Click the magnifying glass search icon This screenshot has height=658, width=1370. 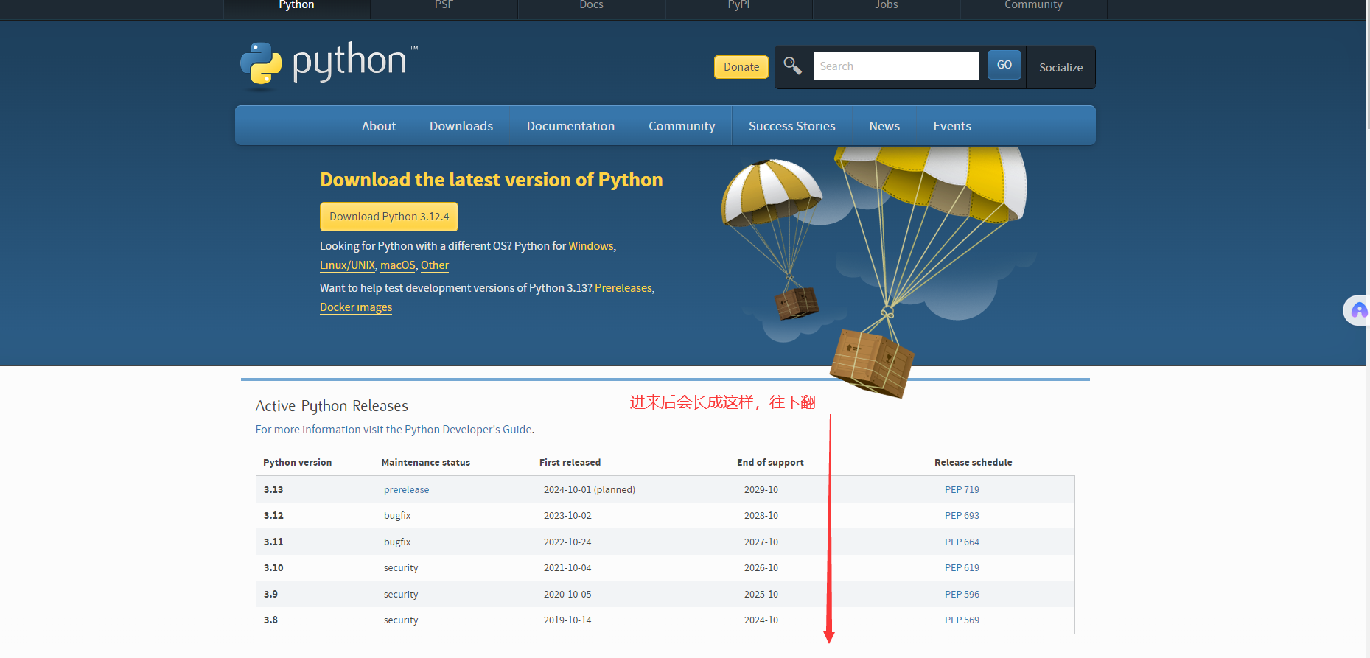(792, 66)
